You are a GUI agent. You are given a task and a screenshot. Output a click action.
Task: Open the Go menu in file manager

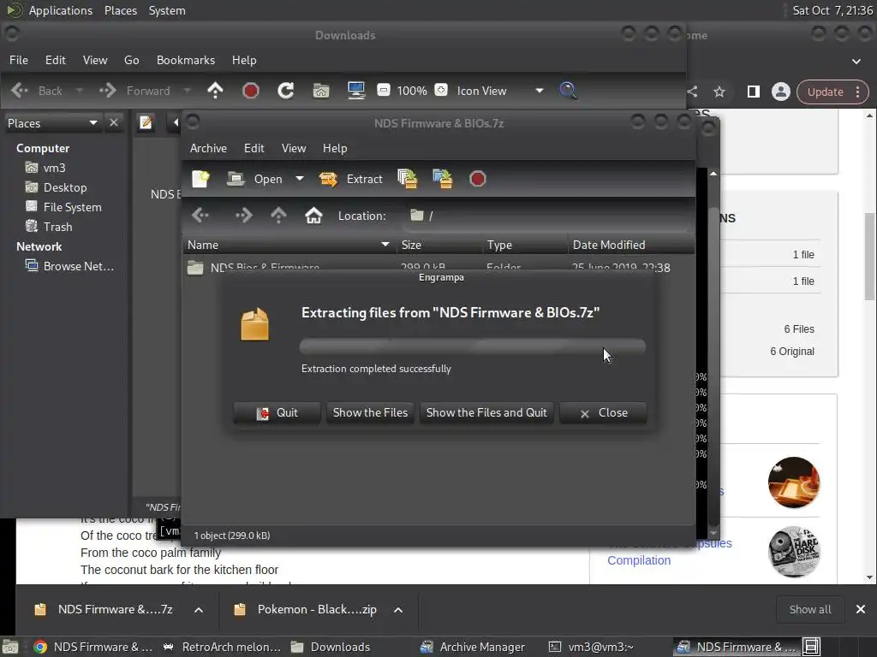point(131,60)
